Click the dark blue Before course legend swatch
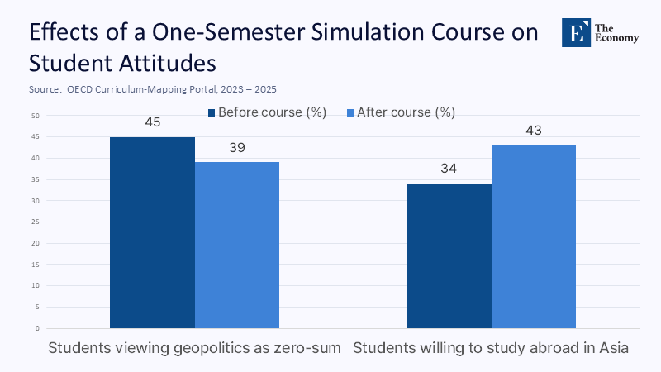 point(212,112)
